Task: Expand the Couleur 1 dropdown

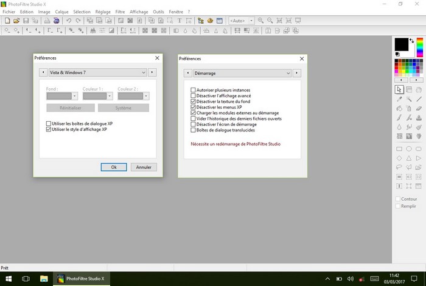Action: click(x=110, y=96)
